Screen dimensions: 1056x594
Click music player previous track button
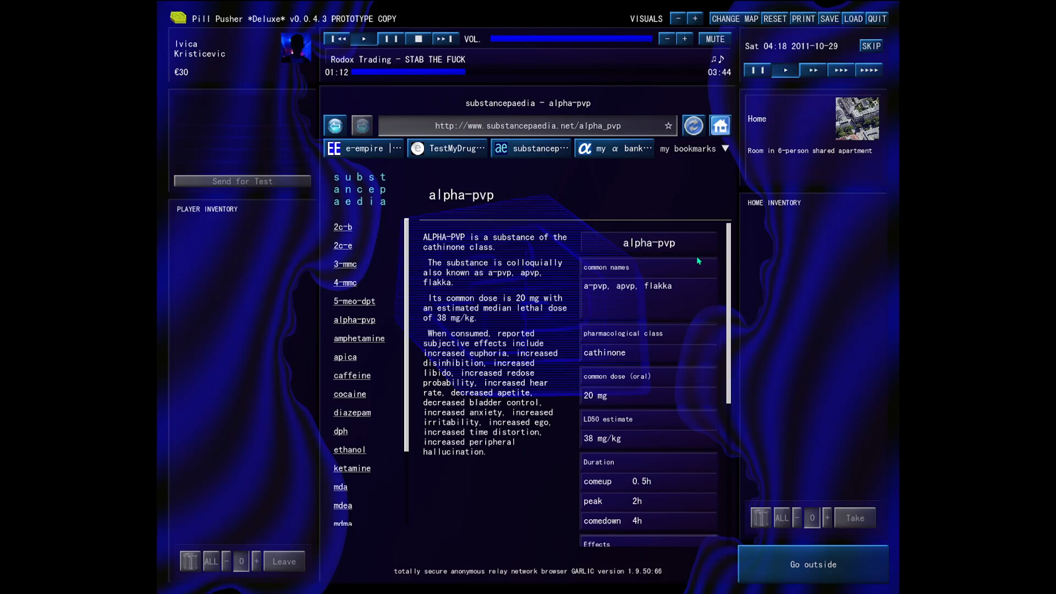pyautogui.click(x=337, y=39)
